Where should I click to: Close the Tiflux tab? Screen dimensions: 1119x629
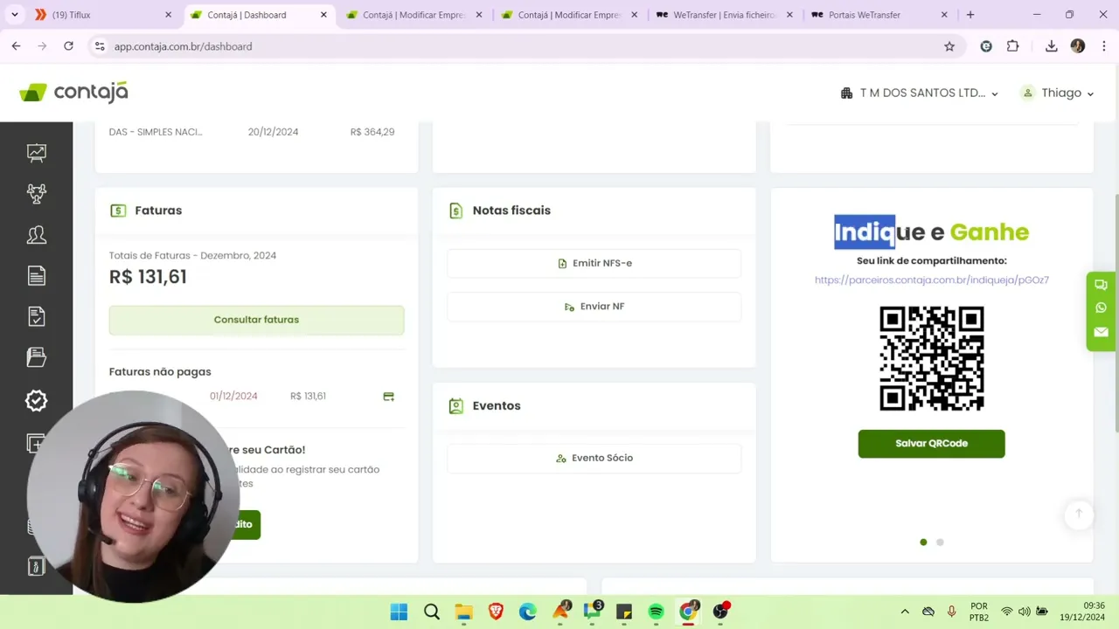[x=169, y=15]
